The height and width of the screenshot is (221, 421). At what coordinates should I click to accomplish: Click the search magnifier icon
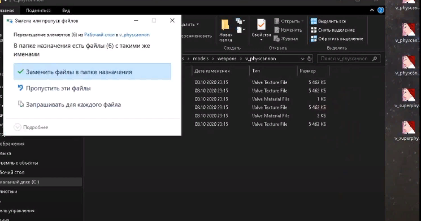375,59
